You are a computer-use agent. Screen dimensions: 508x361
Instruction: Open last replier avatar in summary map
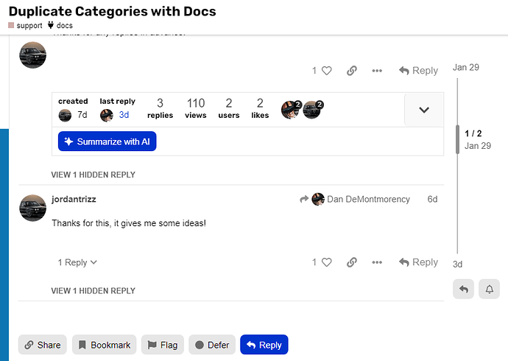click(106, 116)
